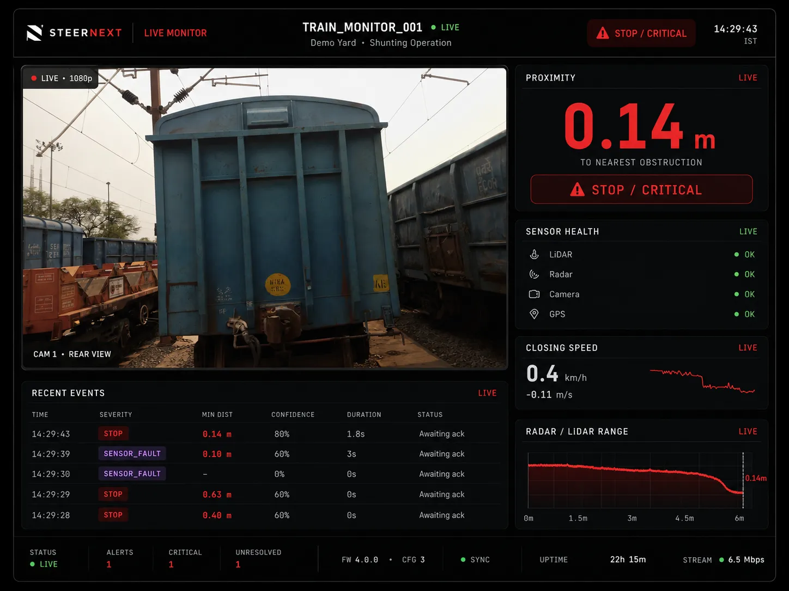This screenshot has width=789, height=591.
Task: Click the 14:29:43 IST clock
Action: [x=736, y=33]
